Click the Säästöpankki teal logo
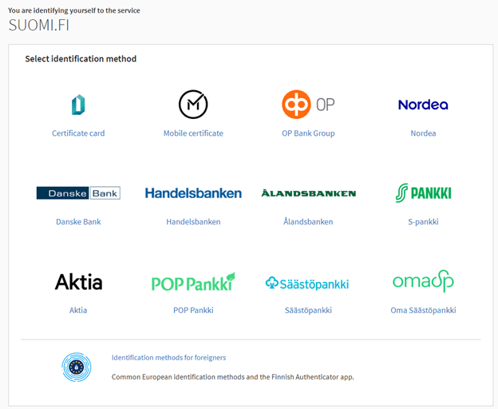This screenshot has height=409, width=498. 307,283
